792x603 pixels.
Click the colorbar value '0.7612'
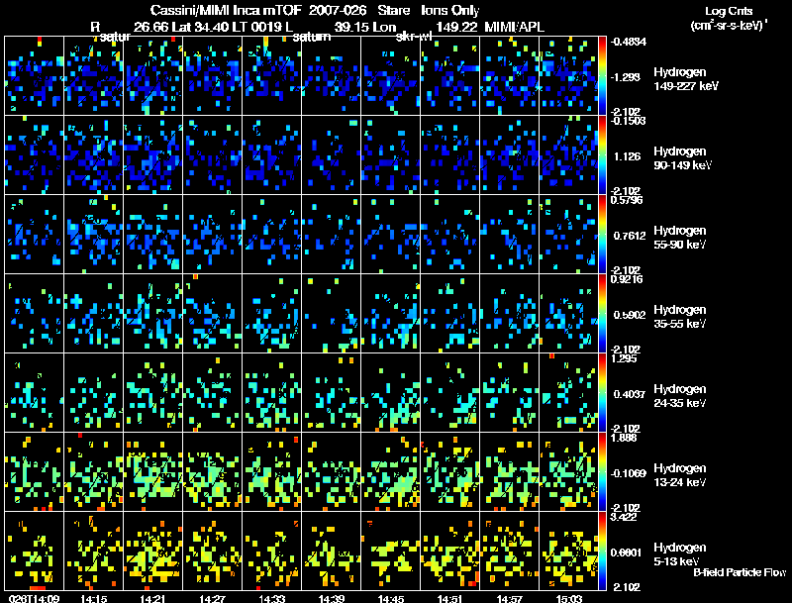(x=630, y=236)
